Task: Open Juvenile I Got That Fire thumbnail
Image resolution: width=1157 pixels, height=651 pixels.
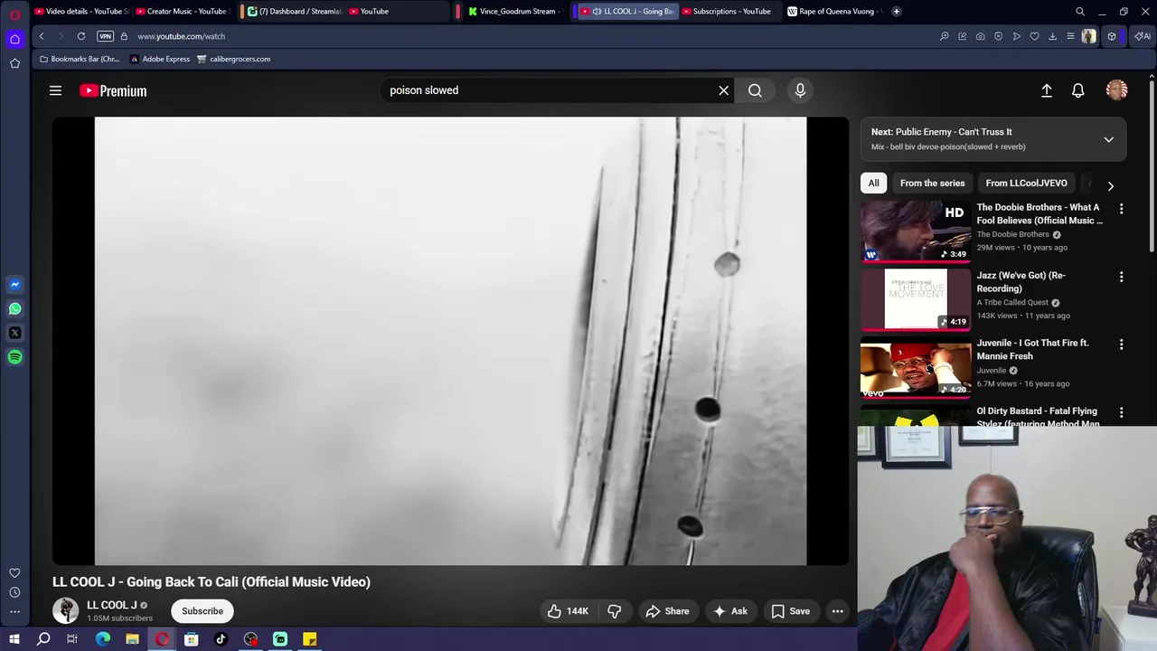Action: [x=916, y=367]
